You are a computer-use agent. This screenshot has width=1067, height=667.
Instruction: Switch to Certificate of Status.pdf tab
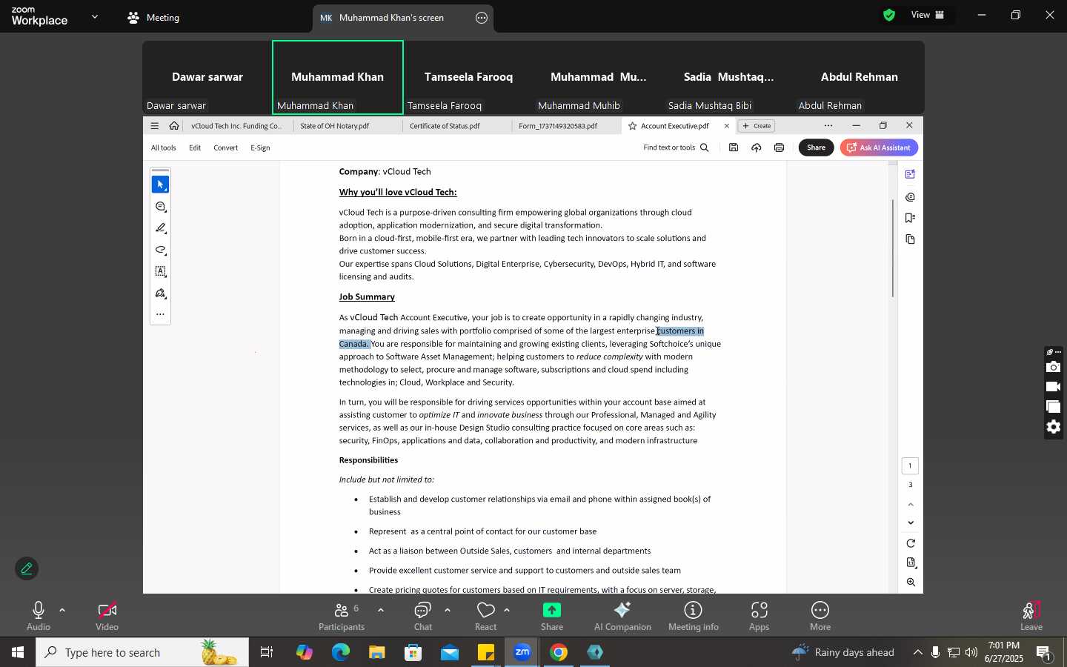(x=445, y=126)
